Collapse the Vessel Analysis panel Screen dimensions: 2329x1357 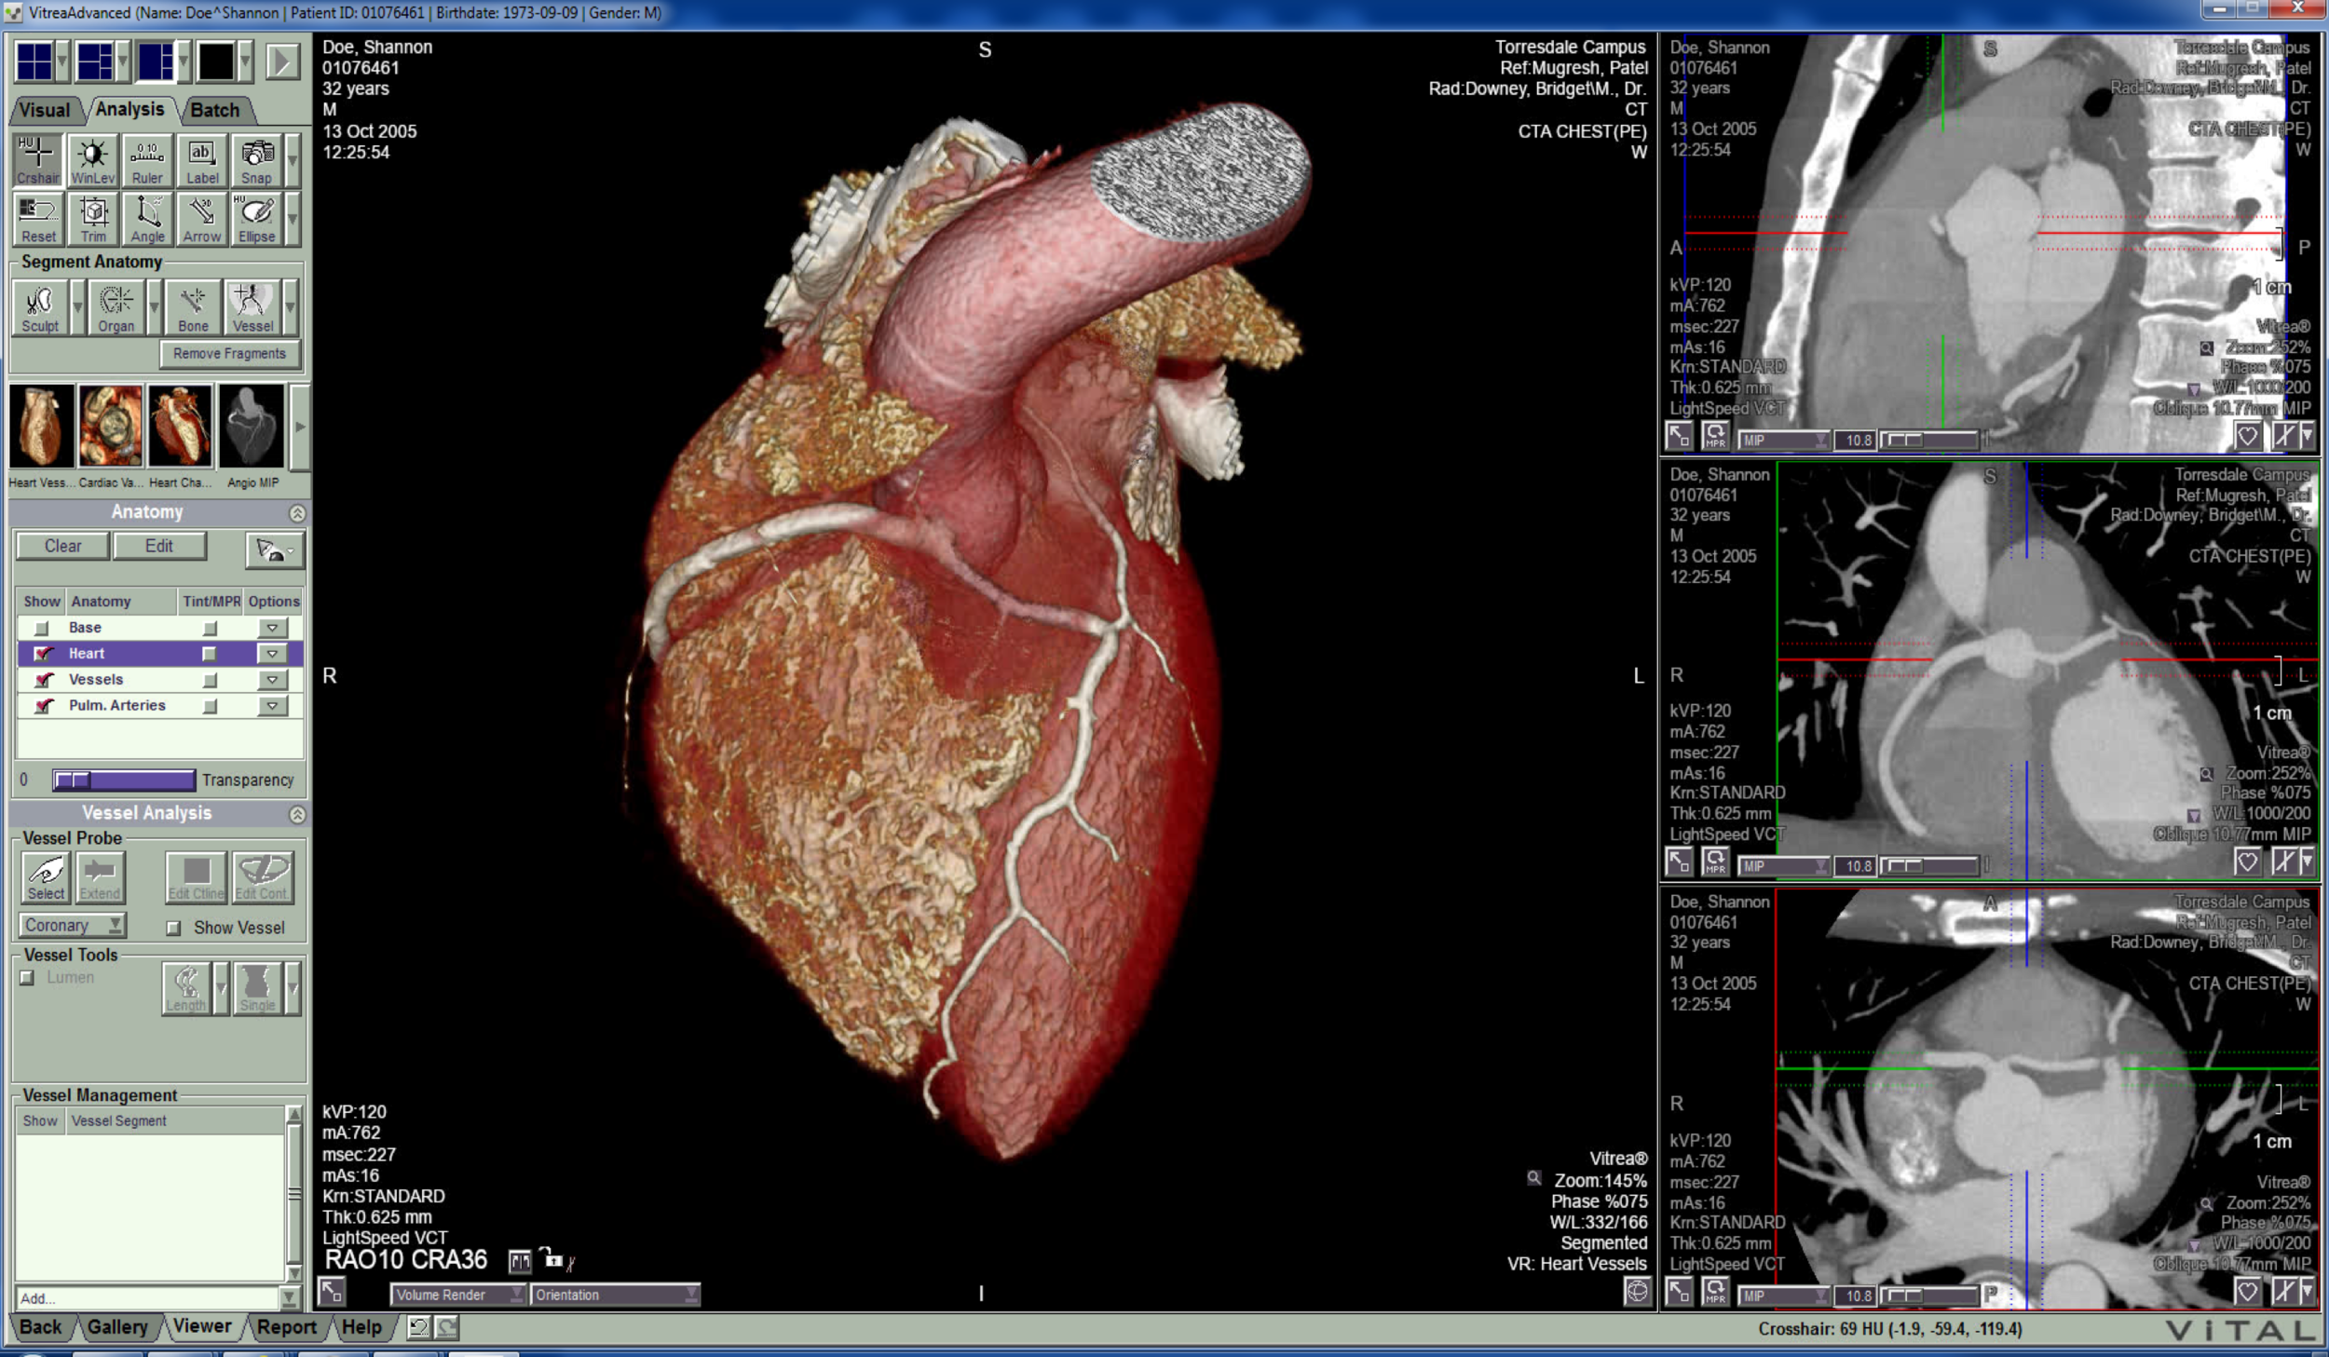pos(297,814)
